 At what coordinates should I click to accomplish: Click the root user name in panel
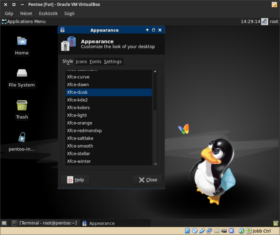(274, 22)
